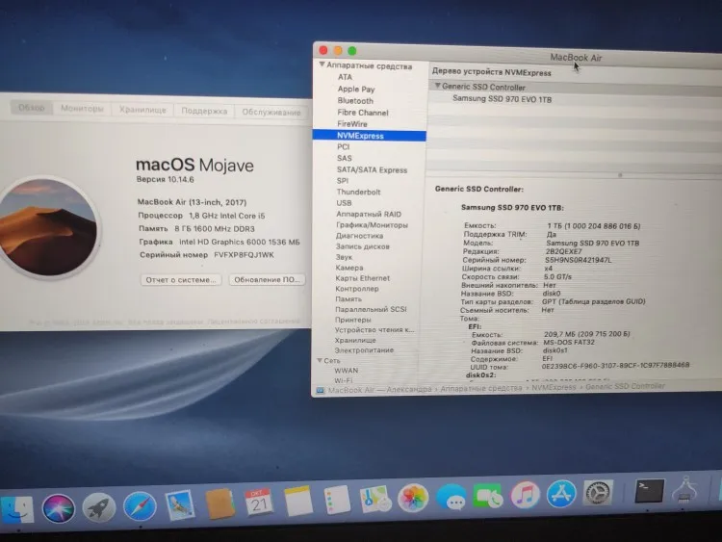Select Запись дисков in sidebar
722x542 pixels.
(x=362, y=246)
